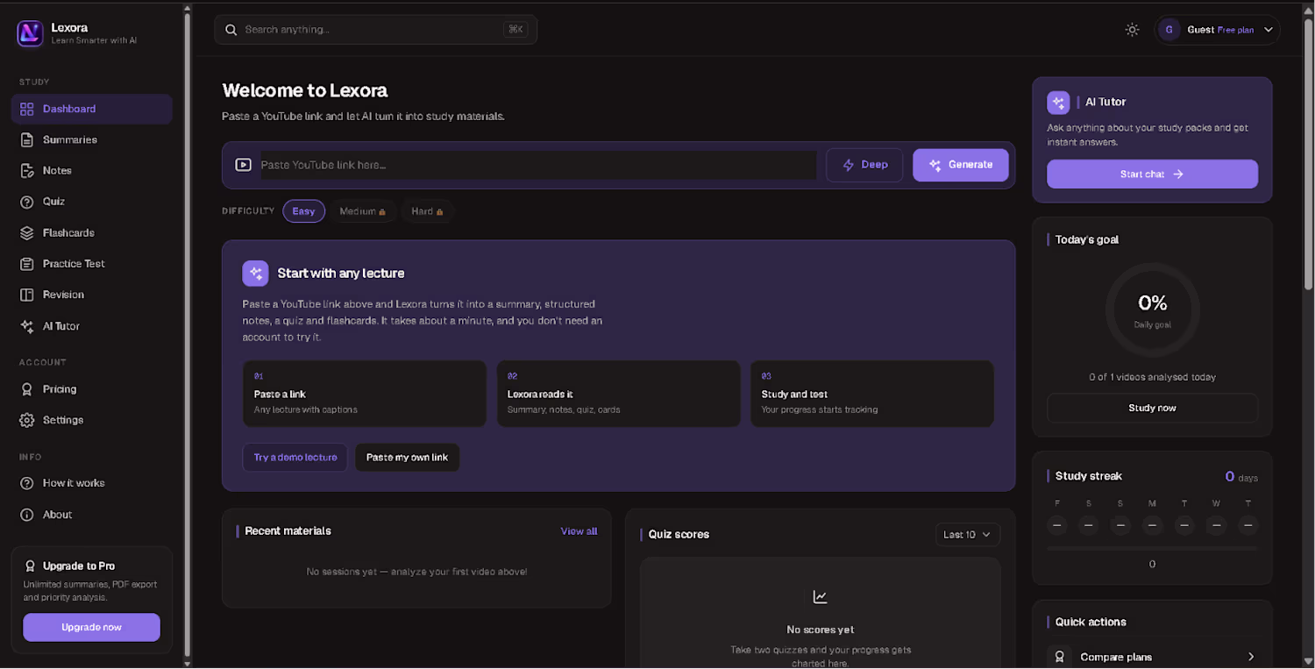Screen dimensions: 1315x669
Task: Select the locked Medium difficulty
Action: pyautogui.click(x=363, y=211)
